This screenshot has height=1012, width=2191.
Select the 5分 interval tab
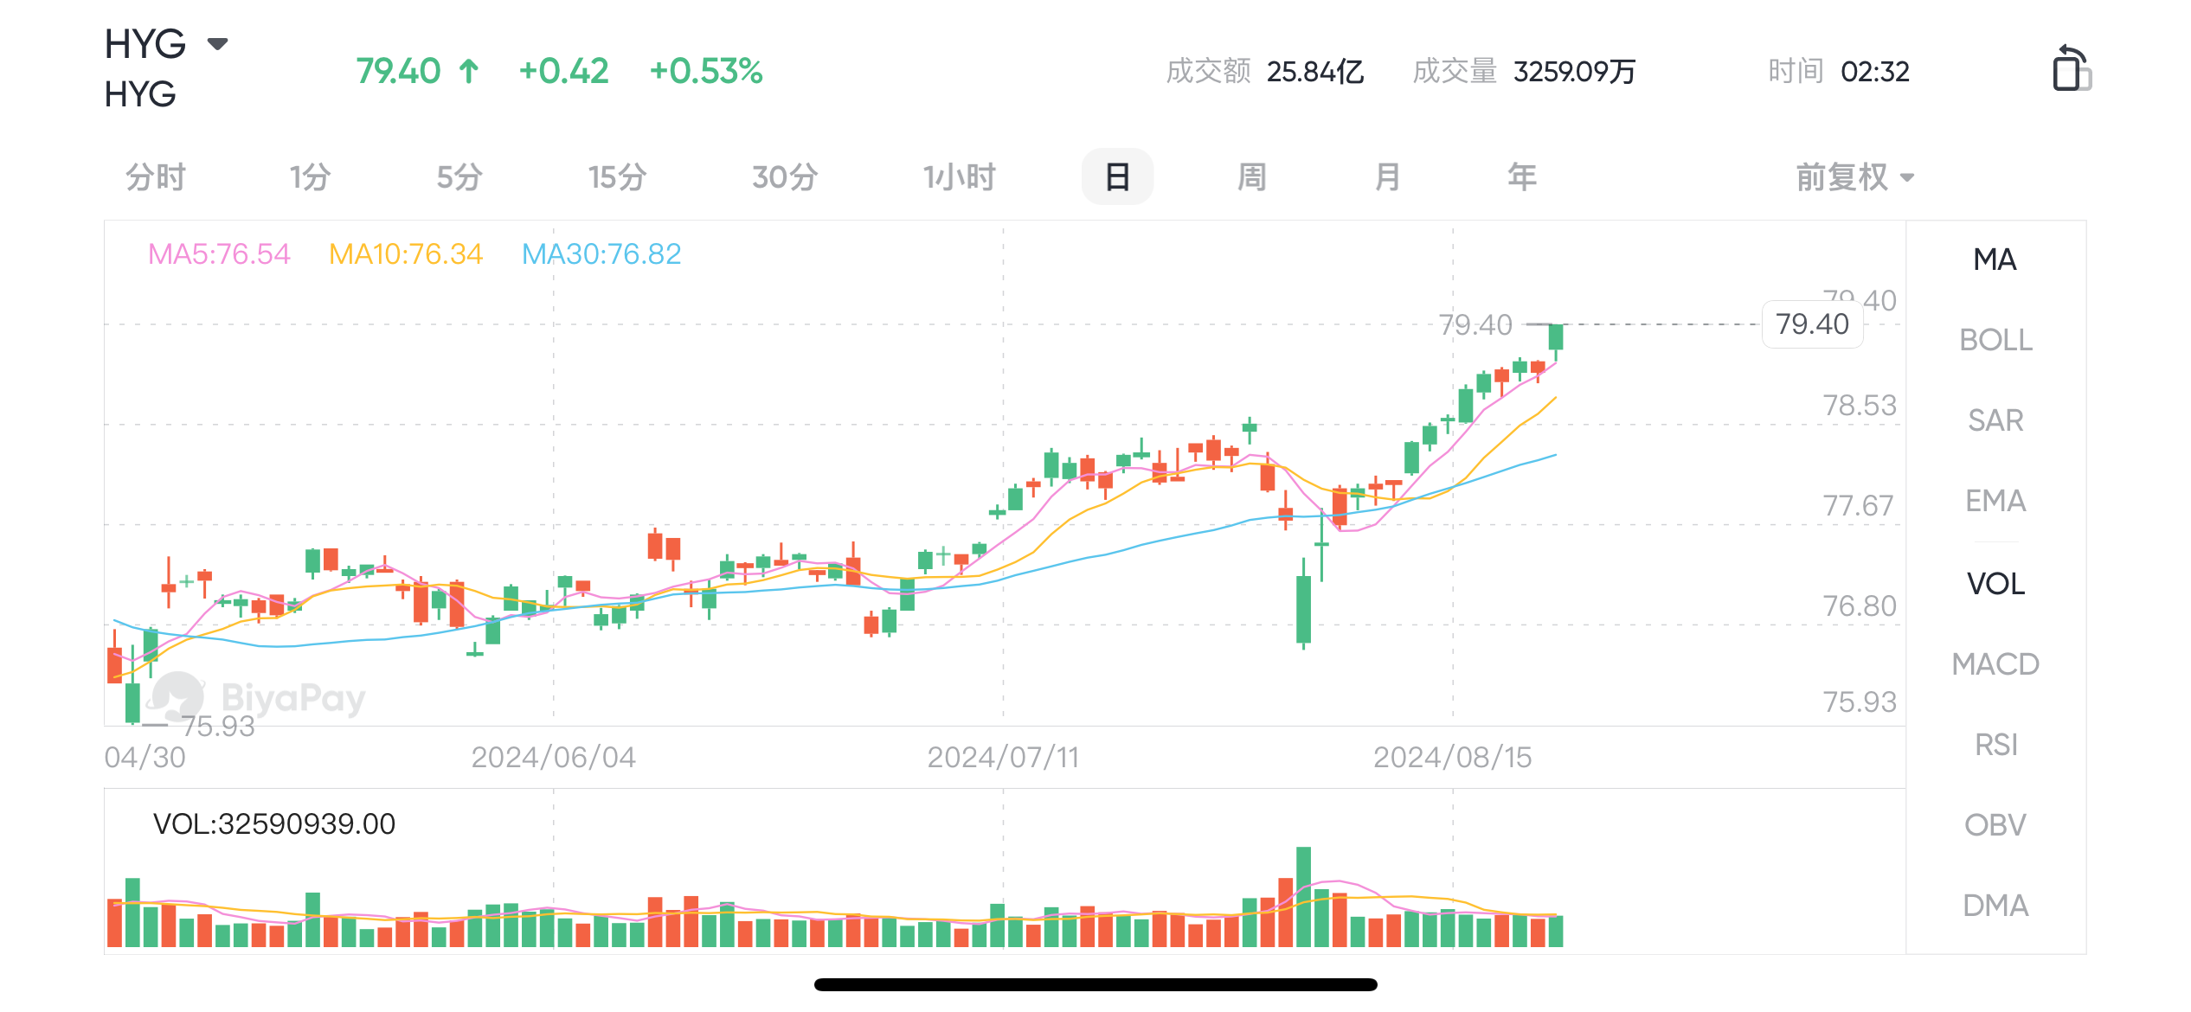tap(459, 177)
